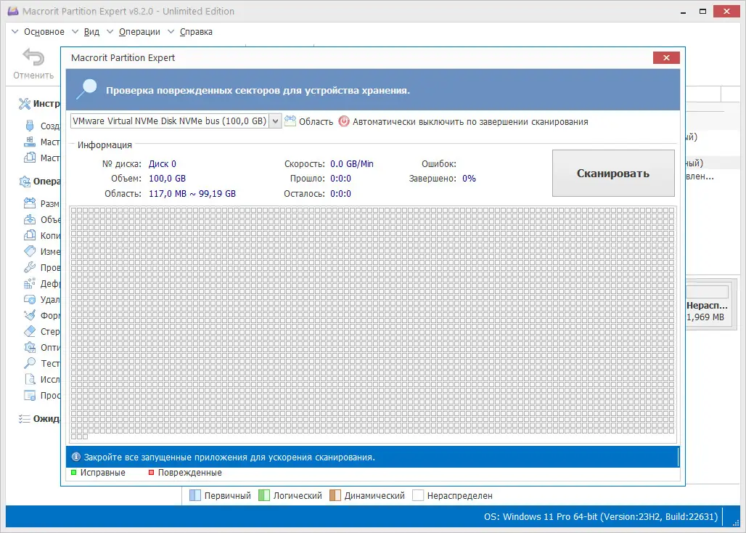746x533 pixels.
Task: Click the Разм... resize partition icon
Action: tap(30, 203)
